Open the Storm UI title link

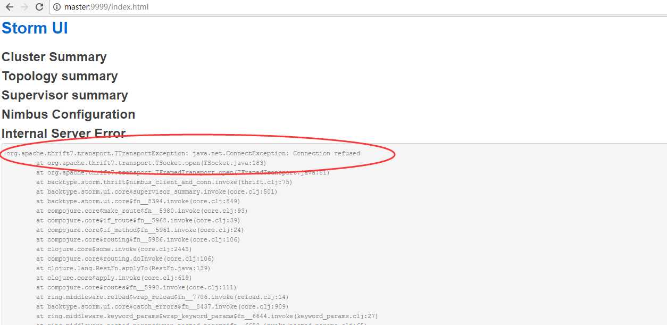35,28
